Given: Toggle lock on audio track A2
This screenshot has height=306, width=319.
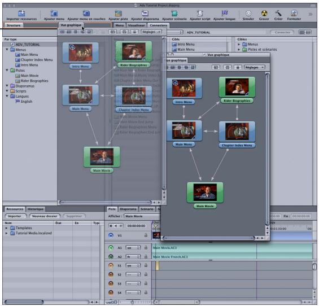Looking at the screenshot, I should [146, 256].
